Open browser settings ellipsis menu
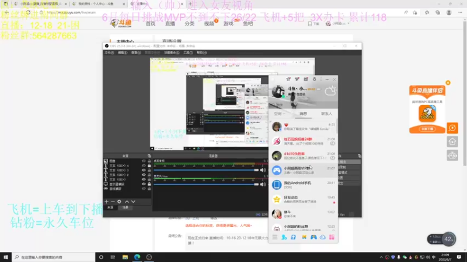This screenshot has height=262, width=467. [x=460, y=12]
